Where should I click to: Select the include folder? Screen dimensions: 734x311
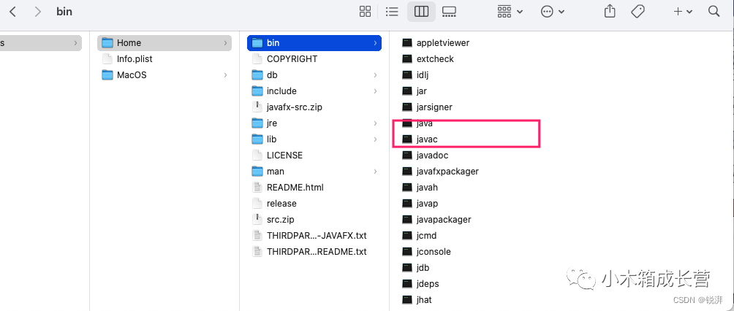pos(314,91)
